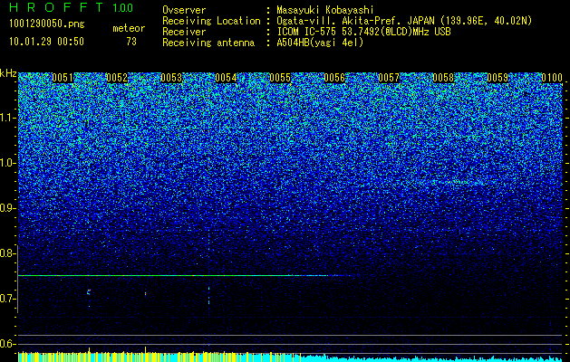Click the 0.6 kHz axis label
Viewport: 570px width, 362px height.
point(8,344)
